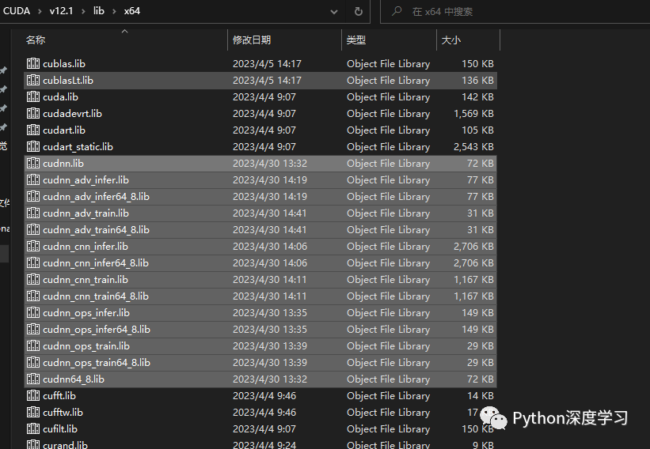Viewport: 650px width, 449px height.
Task: Click the cudart.lib file icon
Action: pos(33,130)
